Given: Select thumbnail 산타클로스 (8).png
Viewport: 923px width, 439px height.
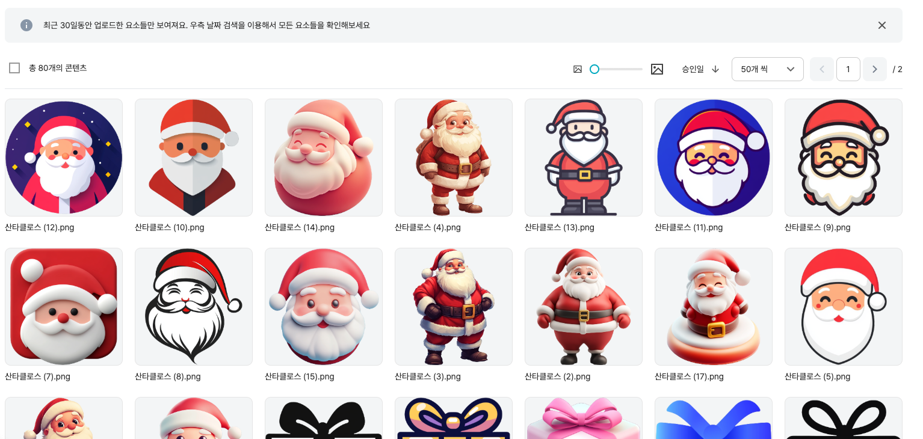Looking at the screenshot, I should pyautogui.click(x=194, y=307).
